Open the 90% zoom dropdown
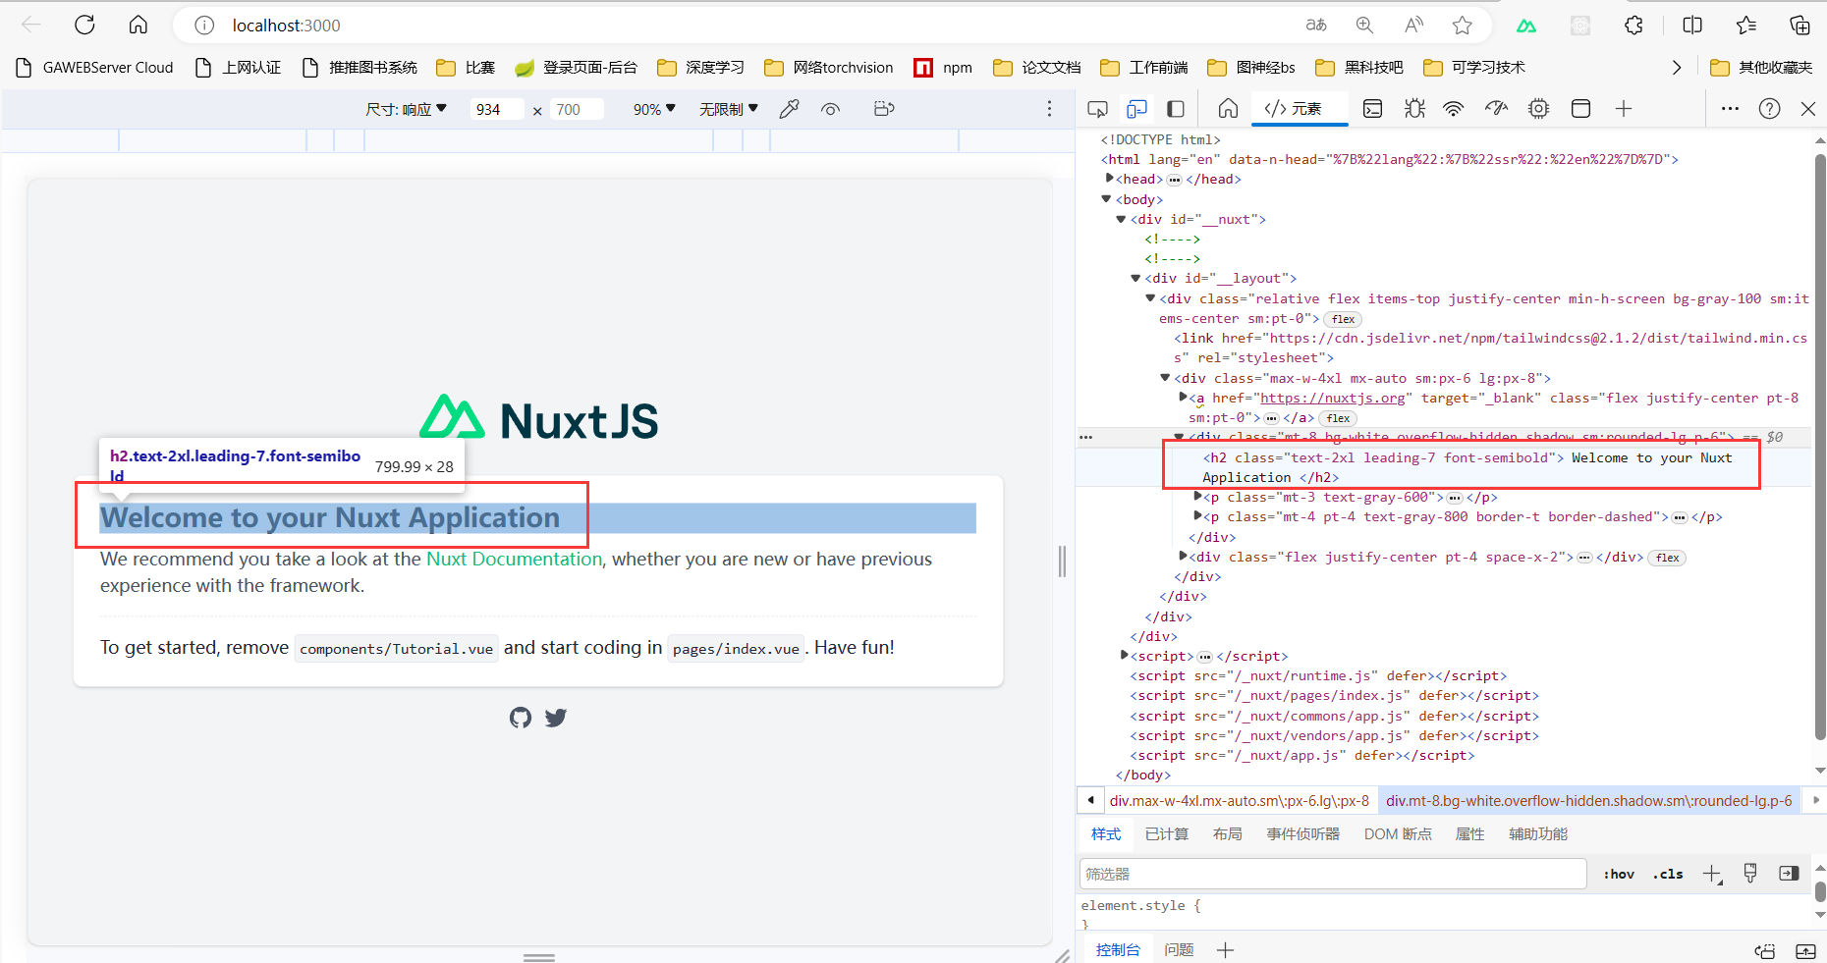1827x963 pixels. point(654,109)
